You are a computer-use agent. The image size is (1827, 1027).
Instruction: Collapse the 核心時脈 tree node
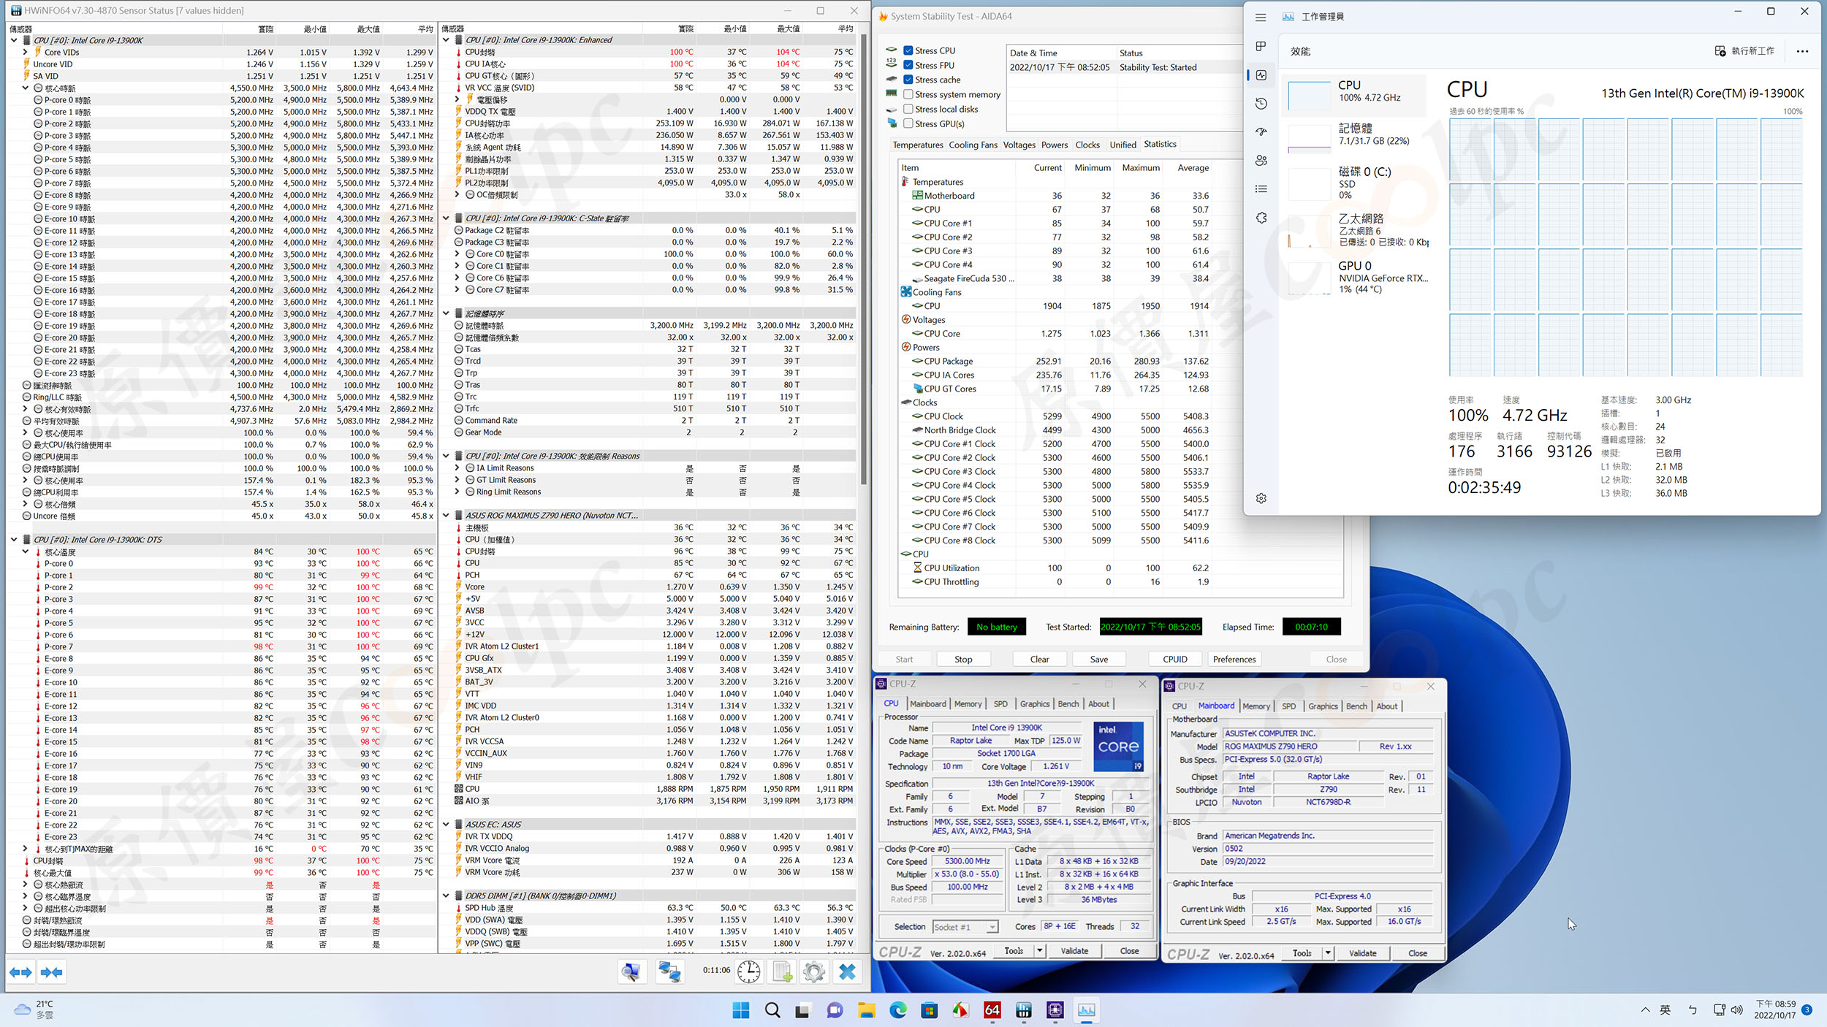26,88
